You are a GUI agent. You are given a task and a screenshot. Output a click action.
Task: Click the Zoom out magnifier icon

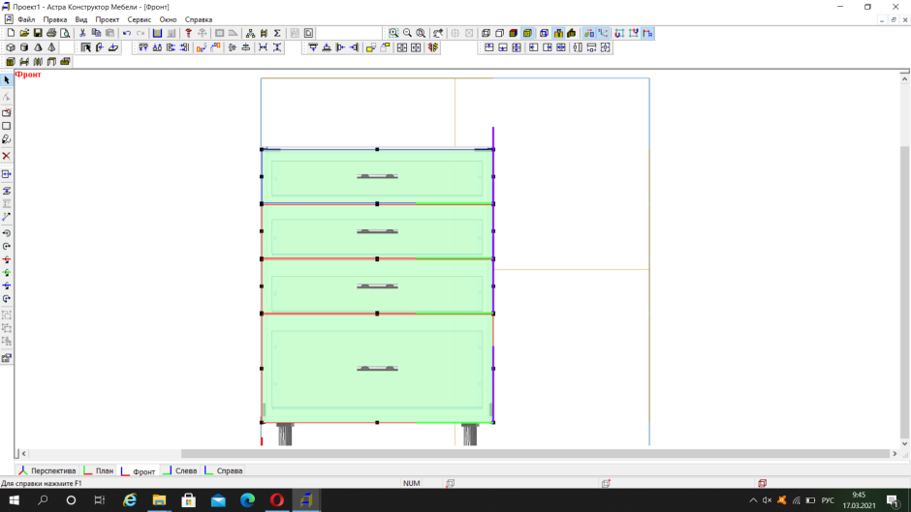[x=407, y=33]
